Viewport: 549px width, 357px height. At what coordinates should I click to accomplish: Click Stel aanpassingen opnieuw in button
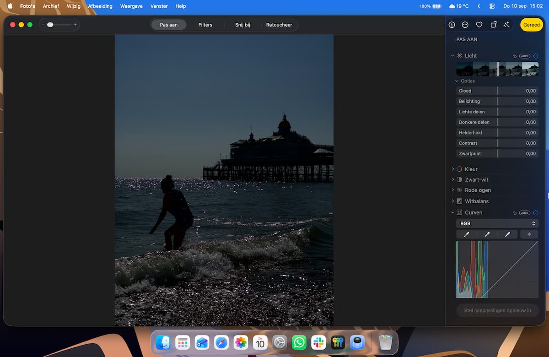pos(497,310)
